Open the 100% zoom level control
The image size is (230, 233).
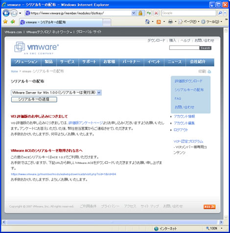[x=214, y=229]
